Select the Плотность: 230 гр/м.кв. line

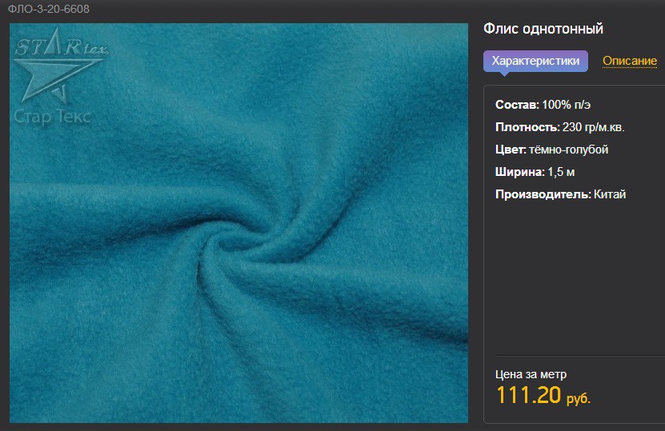pos(560,127)
